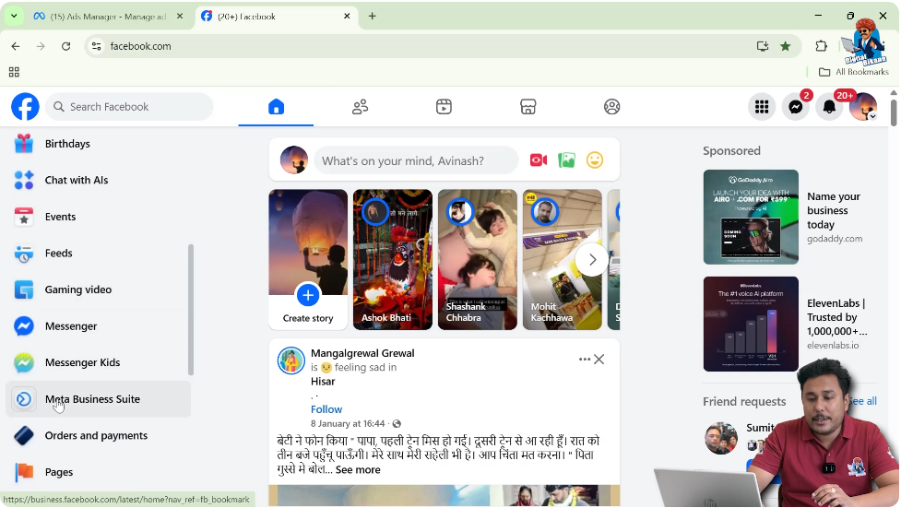Open the install app icon in address bar
Viewport: 901px width, 508px height.
(x=763, y=46)
